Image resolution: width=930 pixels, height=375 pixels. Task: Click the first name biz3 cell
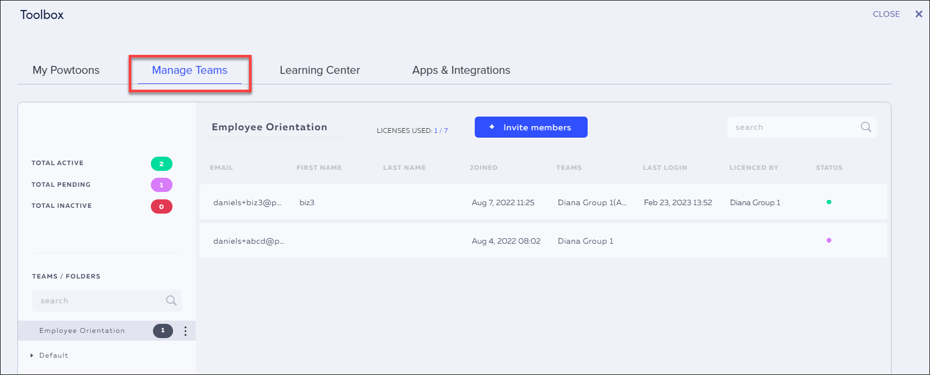point(307,203)
